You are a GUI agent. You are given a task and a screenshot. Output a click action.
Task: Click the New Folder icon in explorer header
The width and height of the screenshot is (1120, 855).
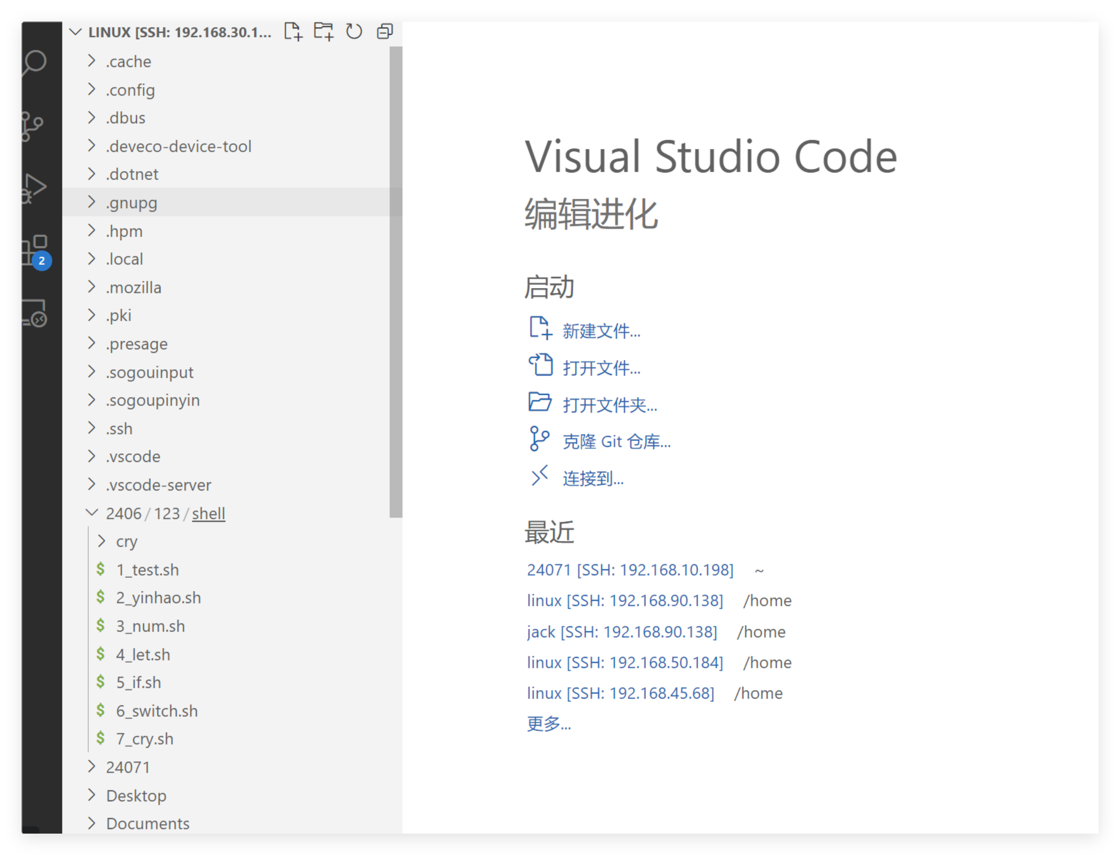click(323, 31)
